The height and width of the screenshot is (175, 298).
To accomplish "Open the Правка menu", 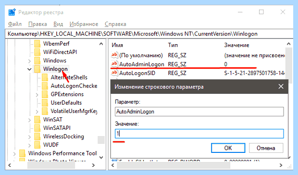I will [x=37, y=24].
